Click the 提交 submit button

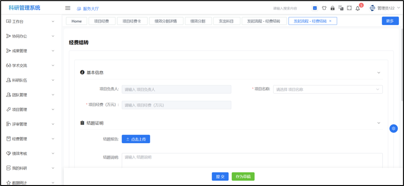pos(220,177)
